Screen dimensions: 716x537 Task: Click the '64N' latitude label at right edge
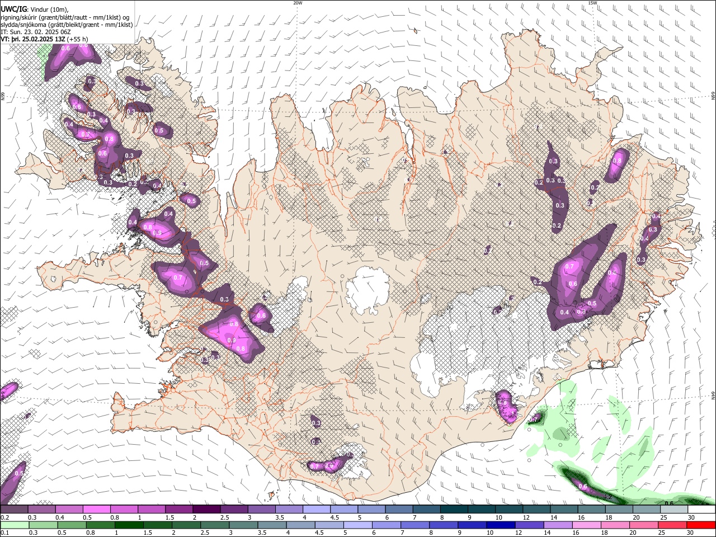(x=713, y=395)
